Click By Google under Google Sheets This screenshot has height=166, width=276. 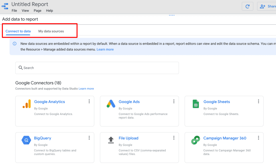pyautogui.click(x=210, y=109)
